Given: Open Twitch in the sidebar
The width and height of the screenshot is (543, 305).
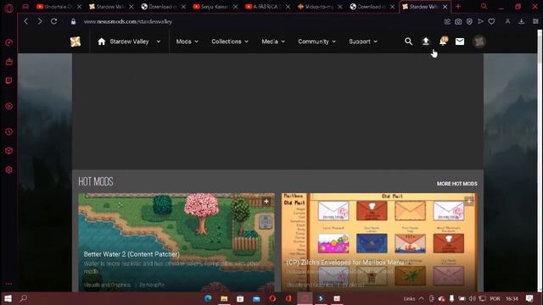Looking at the screenshot, I should tap(9, 80).
